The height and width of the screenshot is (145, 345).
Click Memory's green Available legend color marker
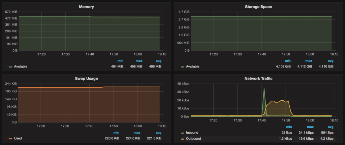coord(10,67)
